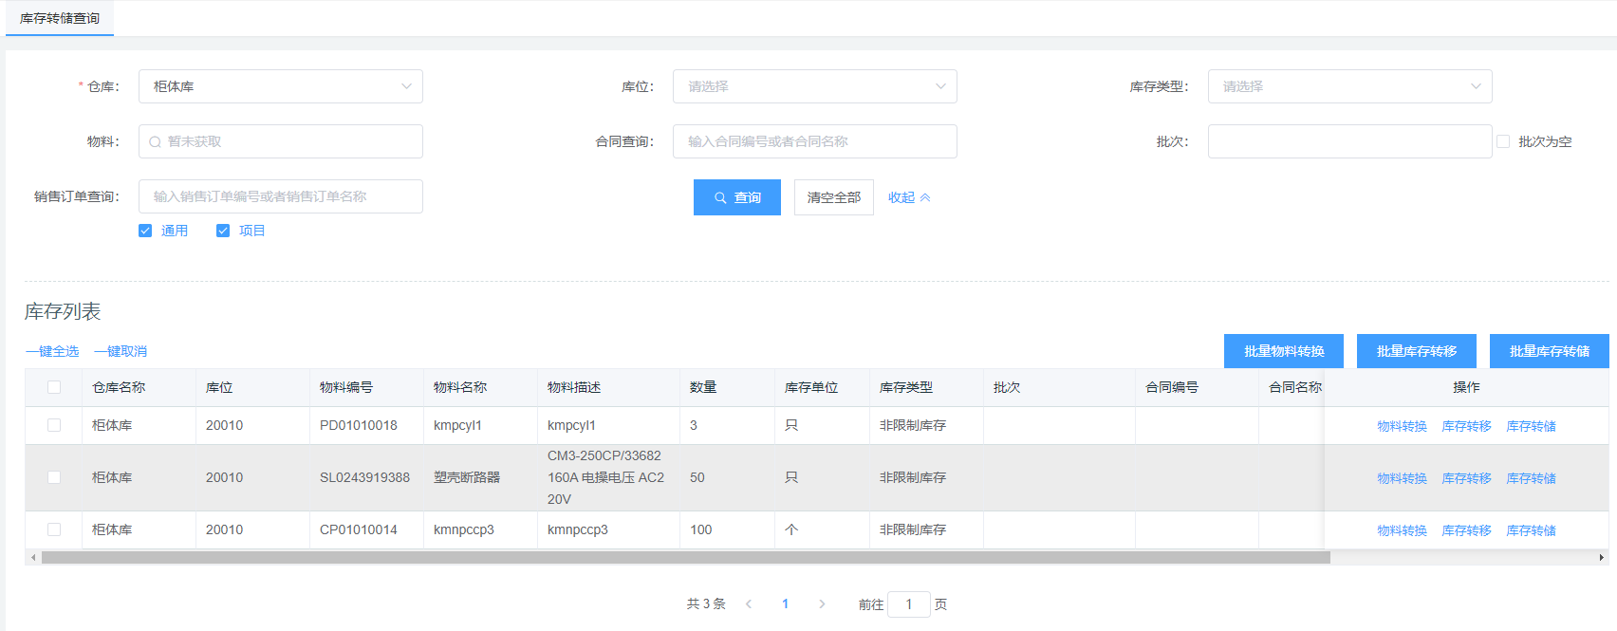
Task: Click 库存转移 for PD01010018 row
Action: coord(1466,426)
